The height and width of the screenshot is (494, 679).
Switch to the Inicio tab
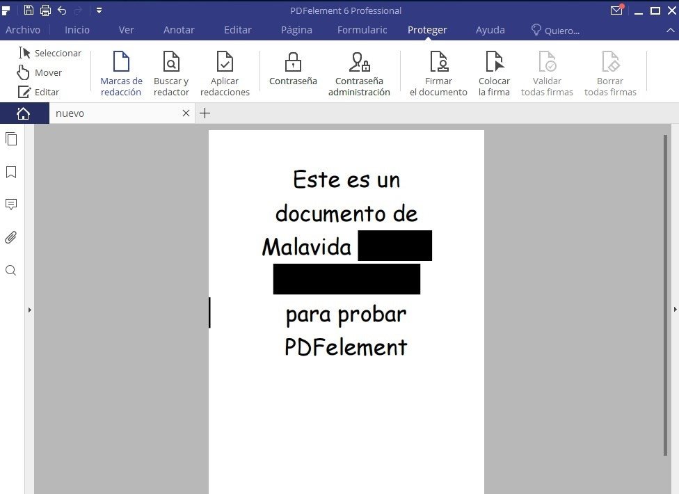[x=77, y=30]
